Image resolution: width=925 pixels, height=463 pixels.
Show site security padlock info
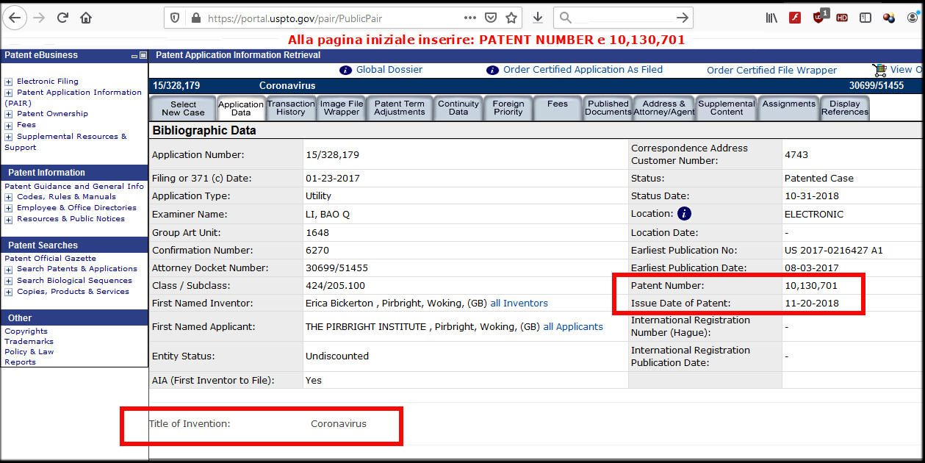195,18
